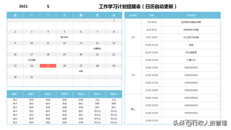This screenshot has height=130, width=231.
Task: Click calendar date 5
Action: pos(64,32)
